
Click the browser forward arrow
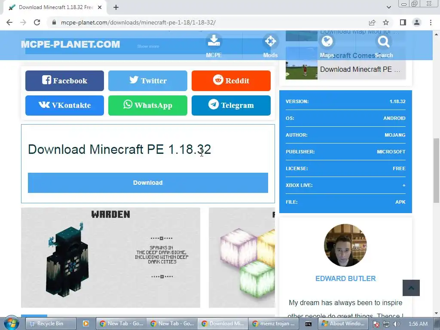click(23, 22)
